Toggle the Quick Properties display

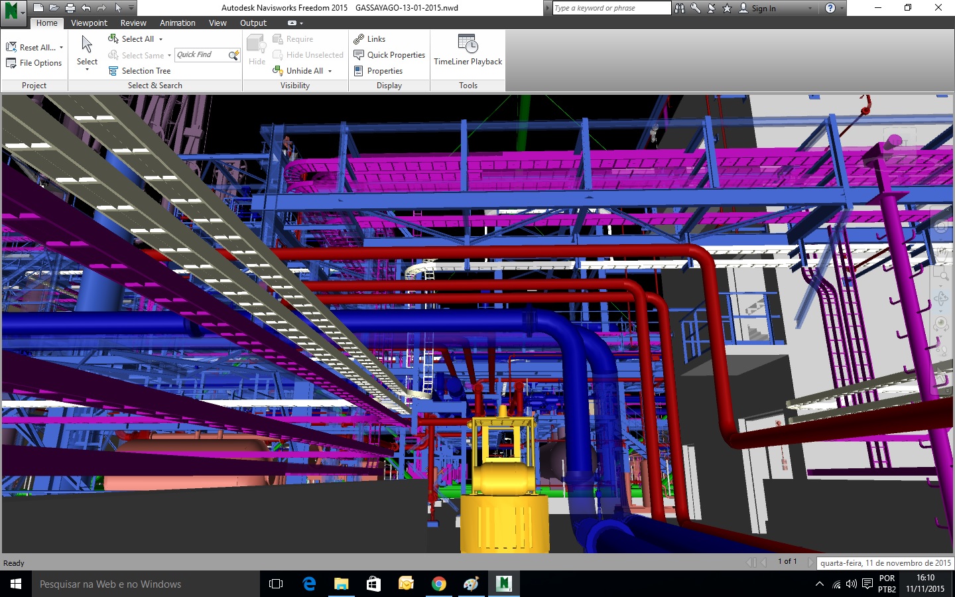coord(389,55)
